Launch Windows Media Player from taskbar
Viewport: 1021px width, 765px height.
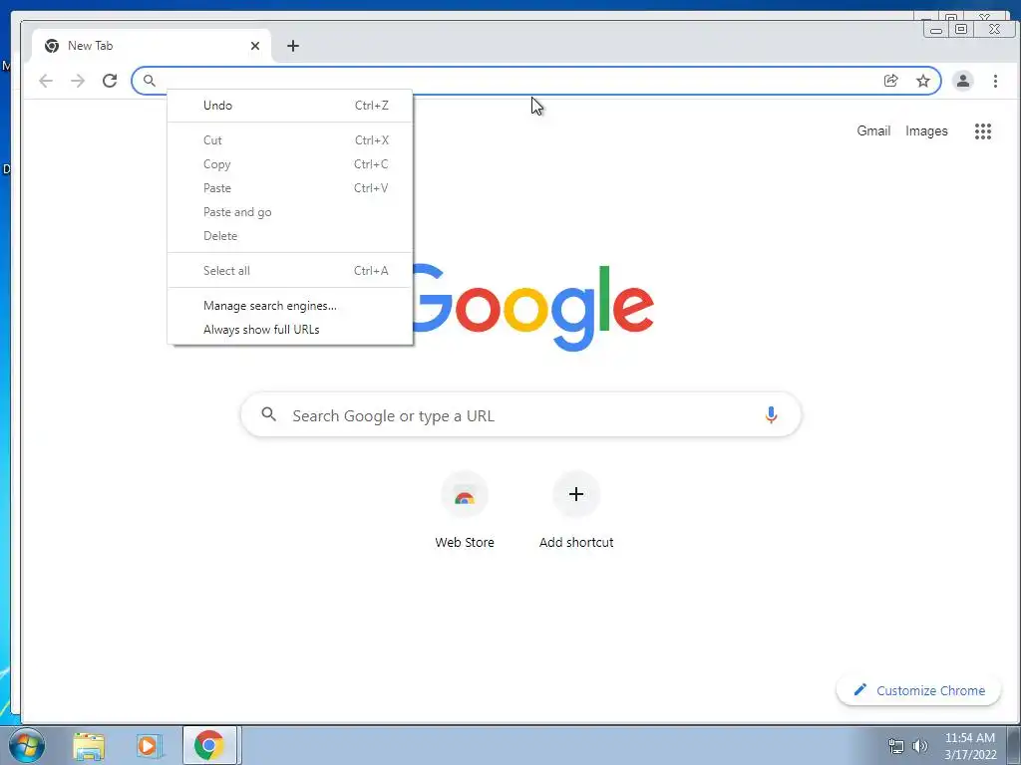coord(150,745)
